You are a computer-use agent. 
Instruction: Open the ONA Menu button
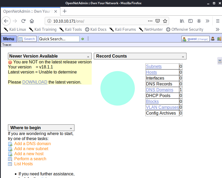[9, 39]
